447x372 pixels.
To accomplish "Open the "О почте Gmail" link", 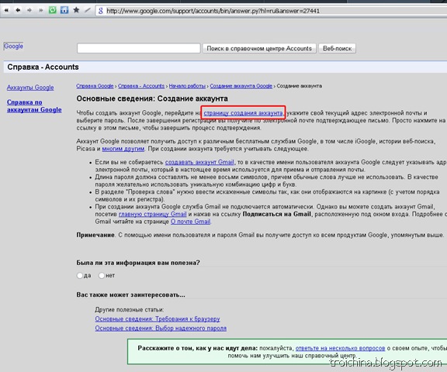I will pos(190,222).
